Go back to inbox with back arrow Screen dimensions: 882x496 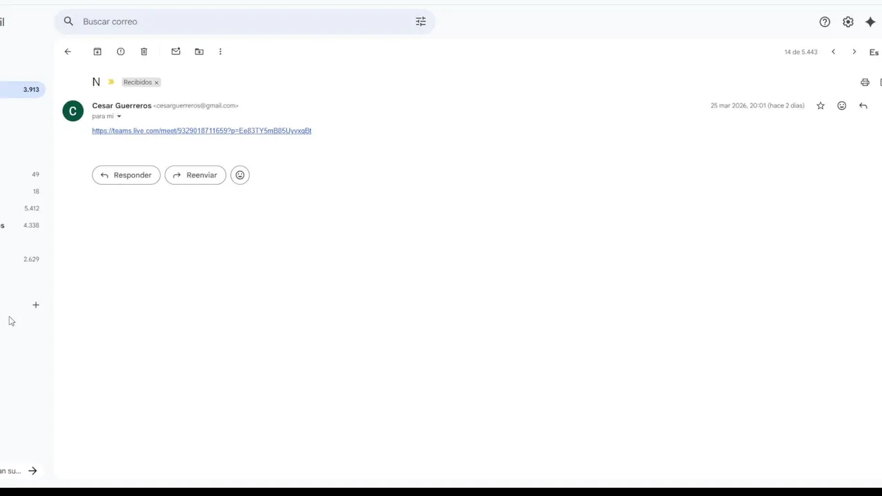68,52
